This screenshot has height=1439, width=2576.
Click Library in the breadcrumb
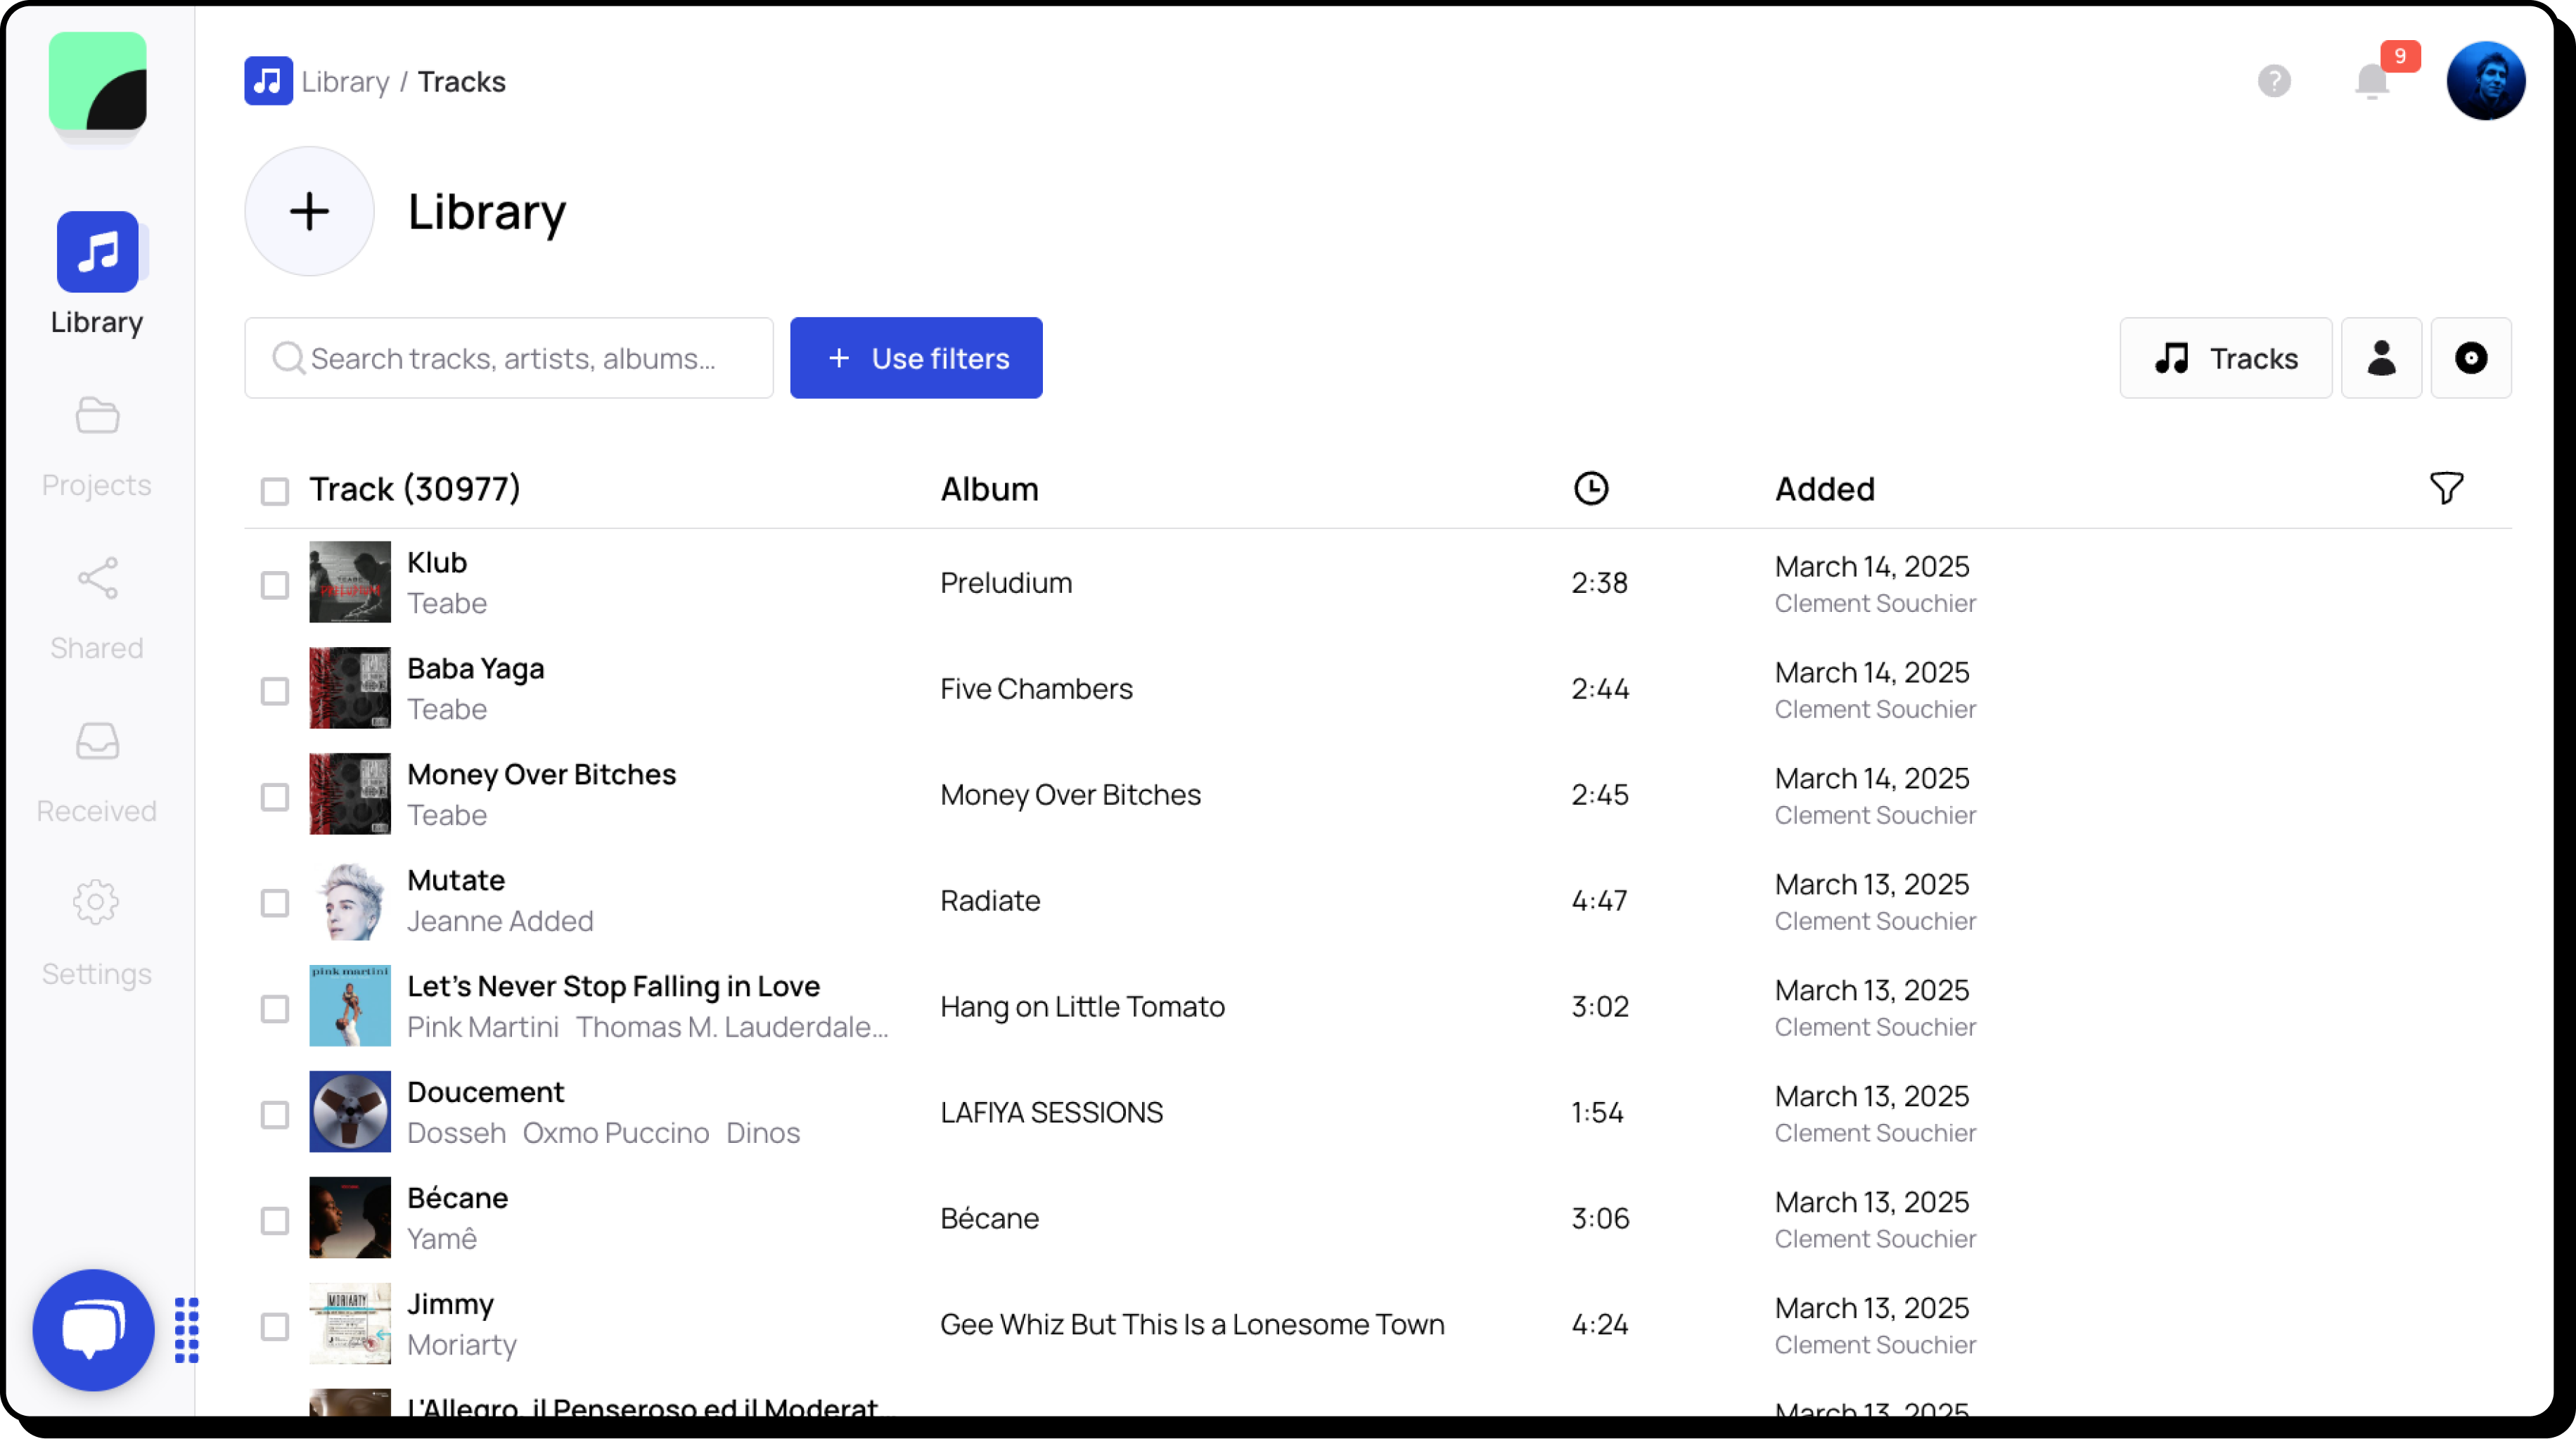pos(345,82)
